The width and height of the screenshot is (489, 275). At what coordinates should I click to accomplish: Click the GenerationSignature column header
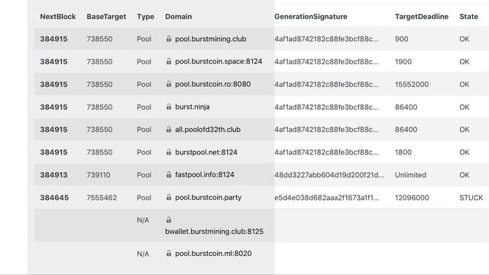pos(311,17)
